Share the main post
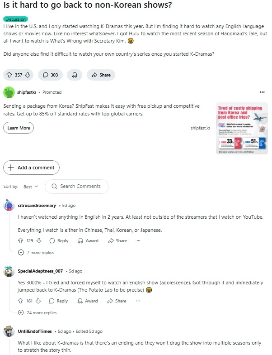Image resolution: width=272 pixels, height=355 pixels. pos(101,75)
